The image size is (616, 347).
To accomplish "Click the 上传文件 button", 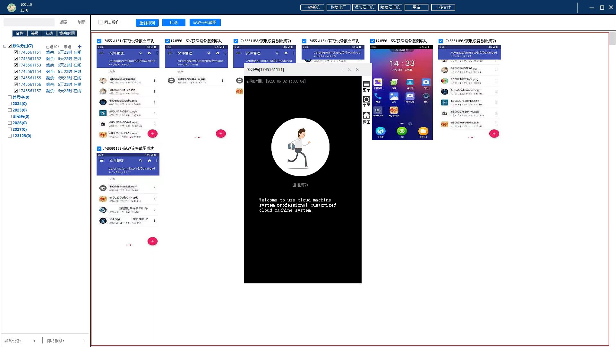I will coord(443,7).
